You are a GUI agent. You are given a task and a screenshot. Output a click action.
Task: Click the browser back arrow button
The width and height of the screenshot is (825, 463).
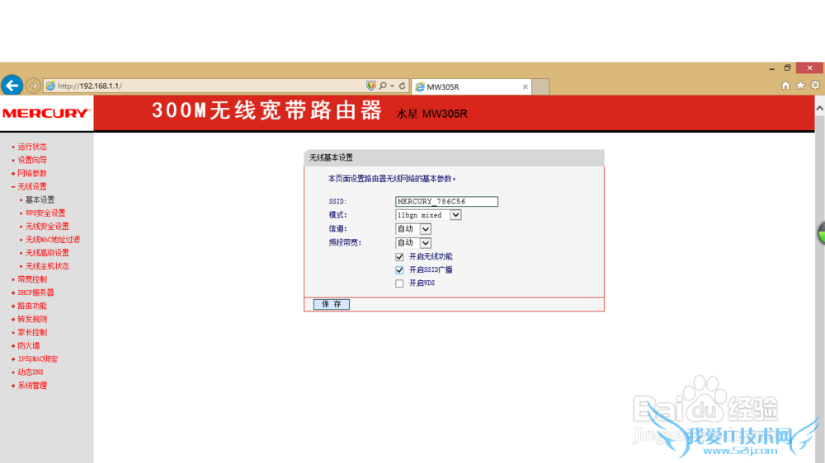12,85
